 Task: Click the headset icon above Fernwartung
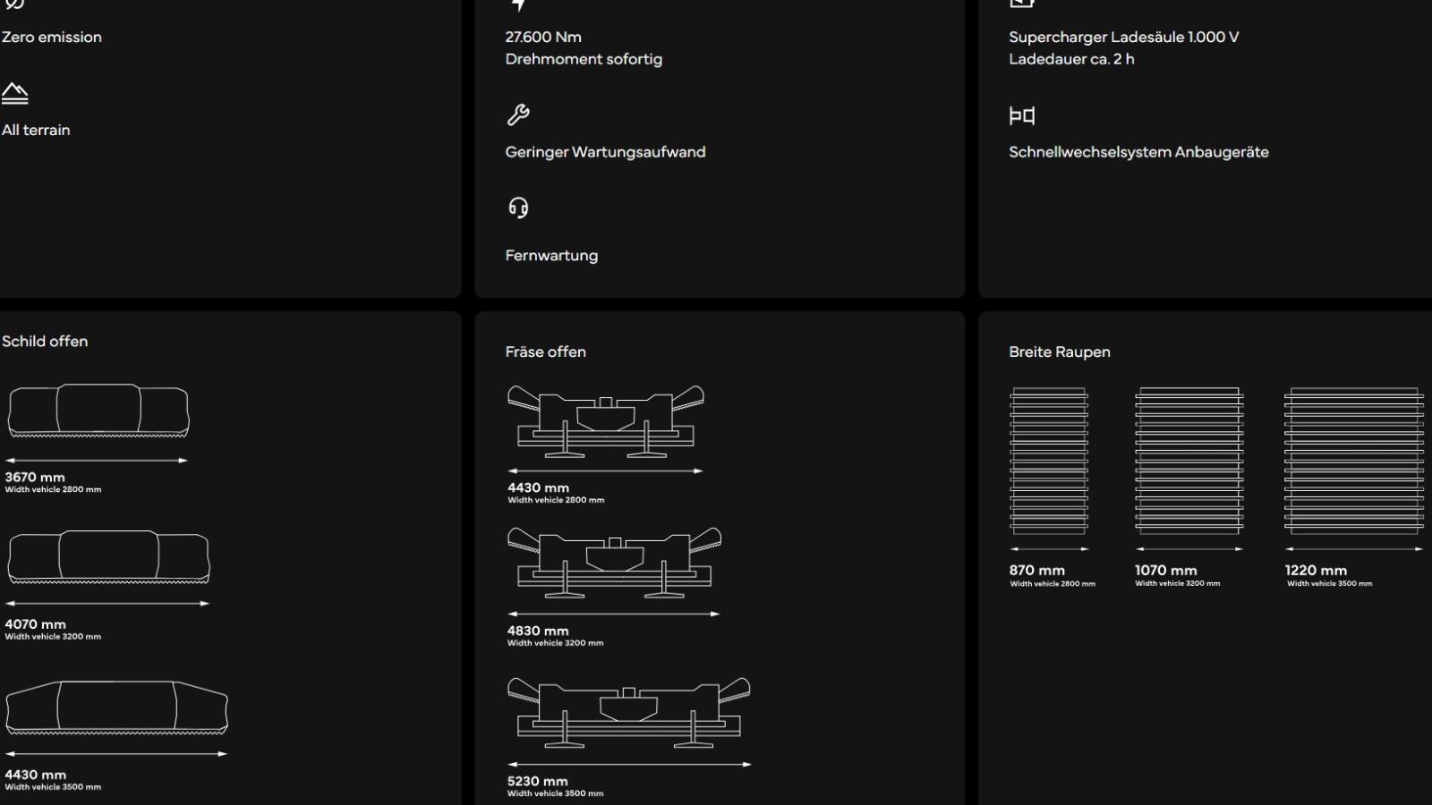coord(518,208)
